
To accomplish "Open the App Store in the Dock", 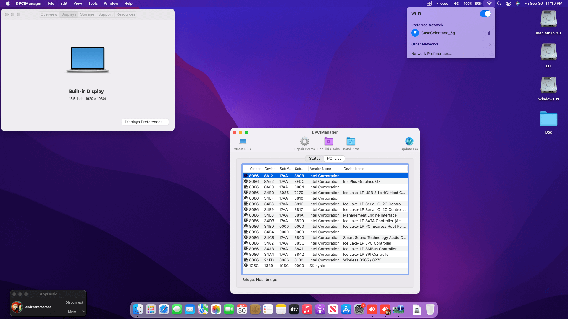I will coord(346,309).
